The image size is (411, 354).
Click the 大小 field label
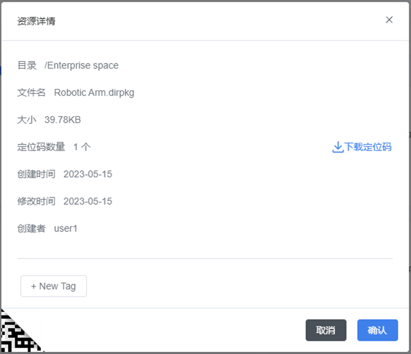[27, 120]
